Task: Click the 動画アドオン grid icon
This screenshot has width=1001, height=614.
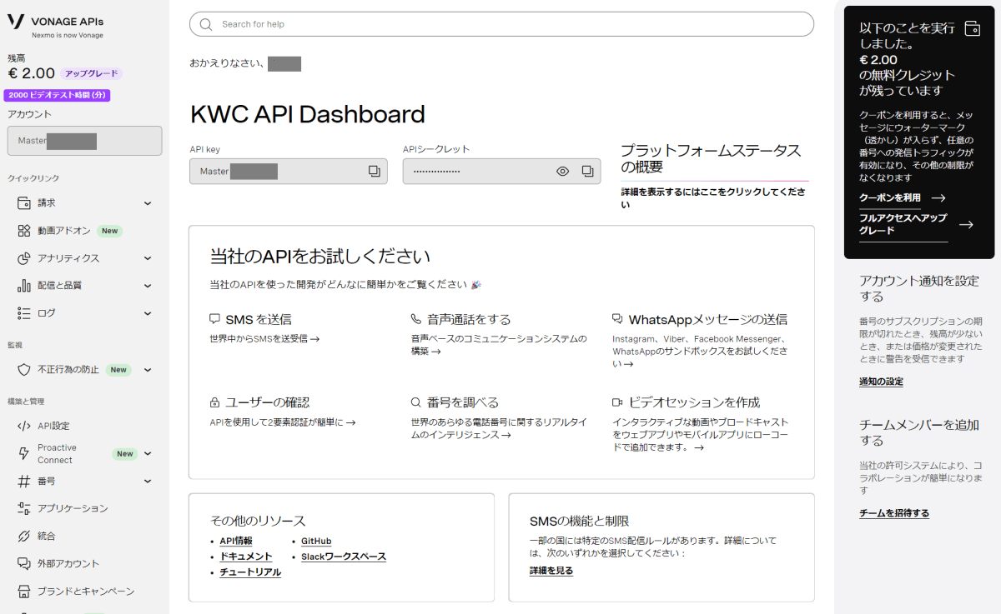Action: coord(23,231)
